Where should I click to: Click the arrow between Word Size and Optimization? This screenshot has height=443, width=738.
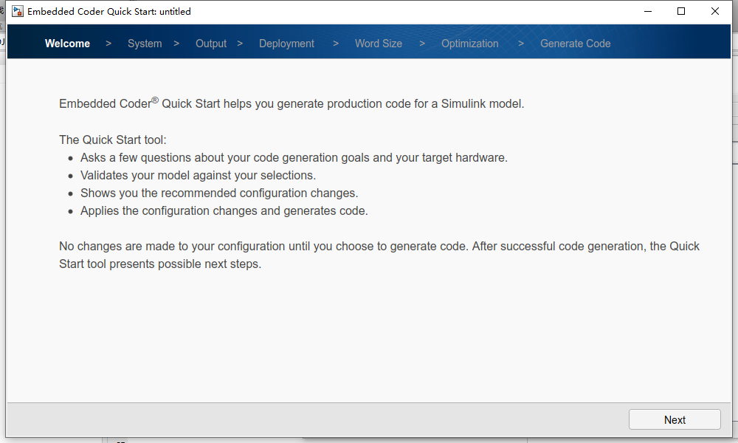point(422,44)
